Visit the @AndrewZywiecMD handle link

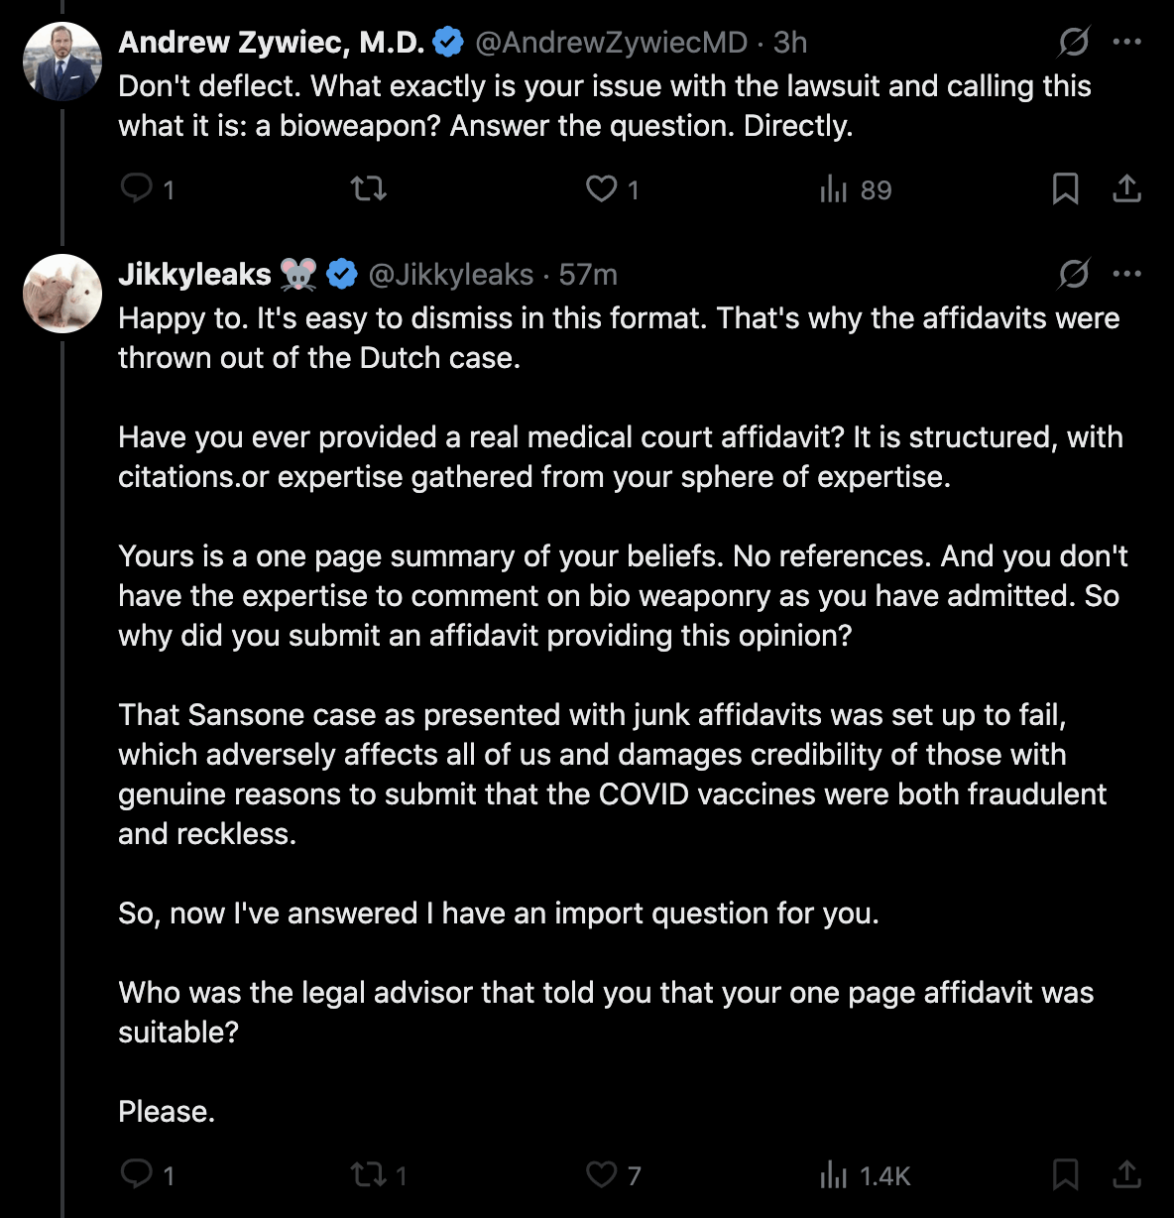[611, 43]
